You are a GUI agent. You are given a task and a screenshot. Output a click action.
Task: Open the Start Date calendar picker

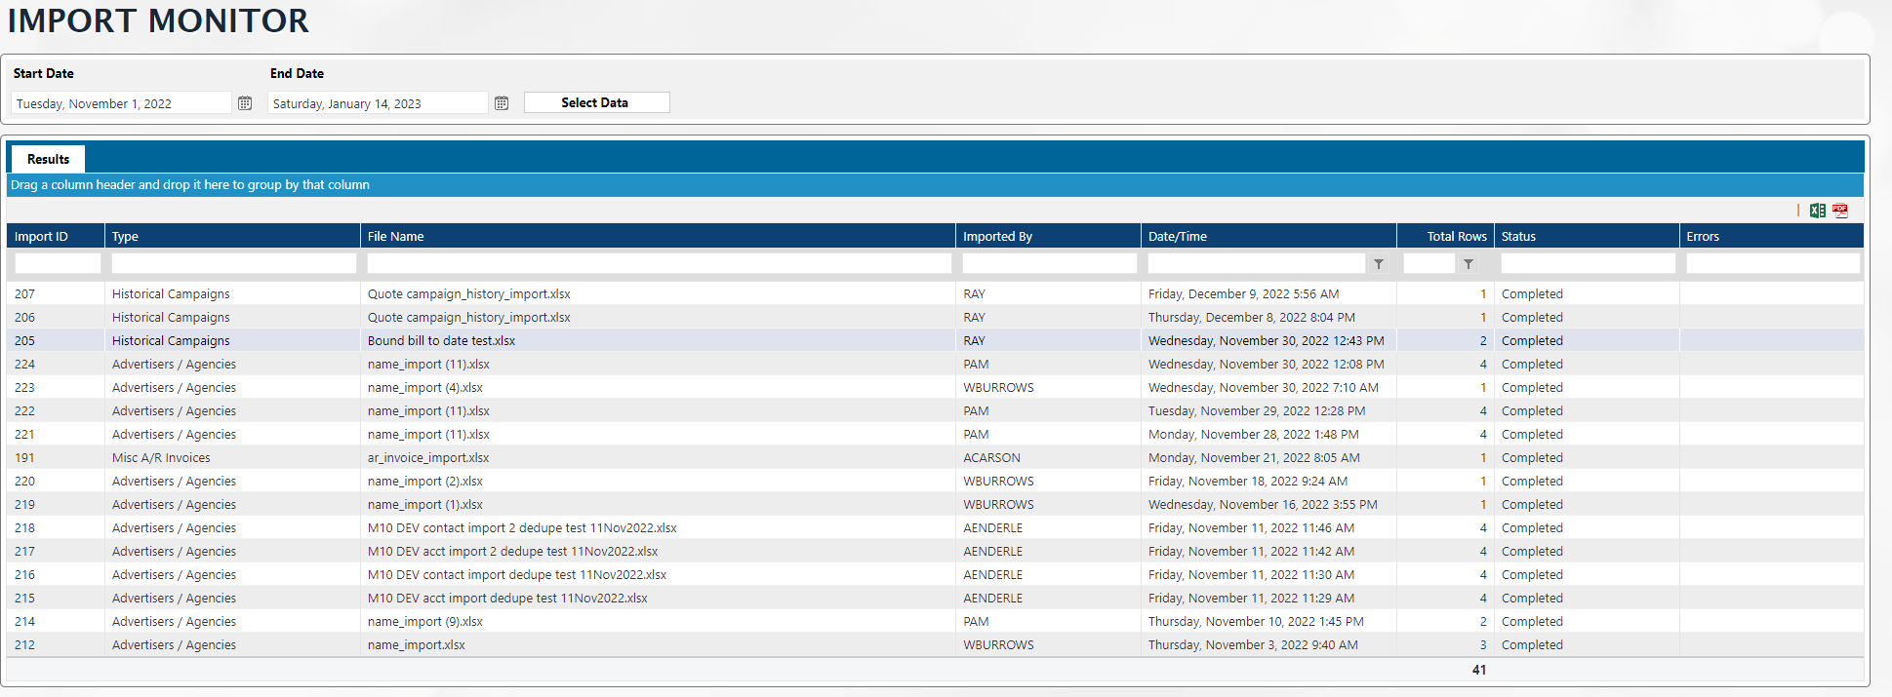[x=245, y=103]
